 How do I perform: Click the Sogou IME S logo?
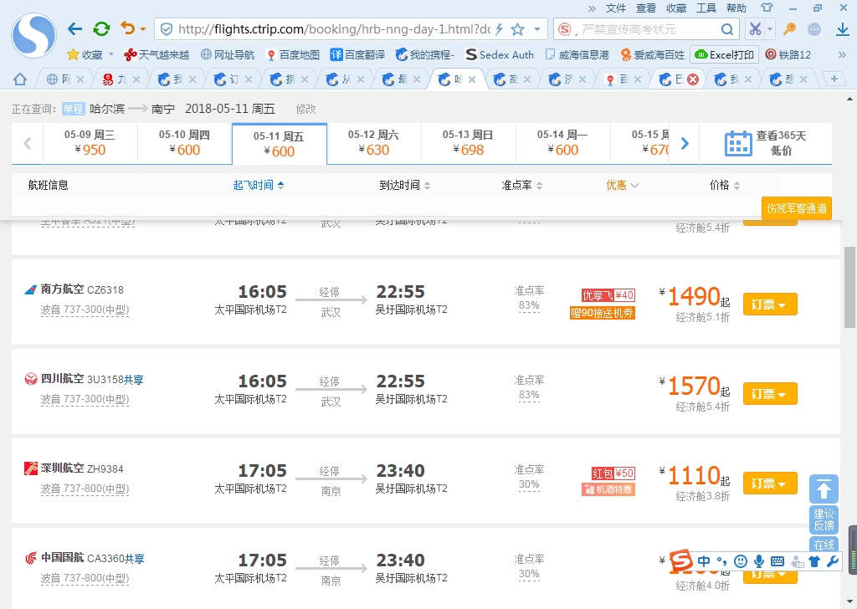681,560
